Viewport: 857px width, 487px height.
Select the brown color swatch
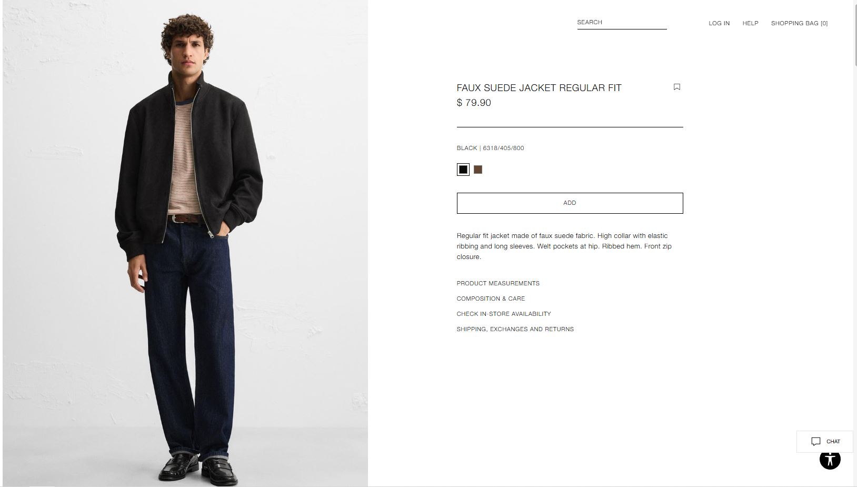coord(478,170)
